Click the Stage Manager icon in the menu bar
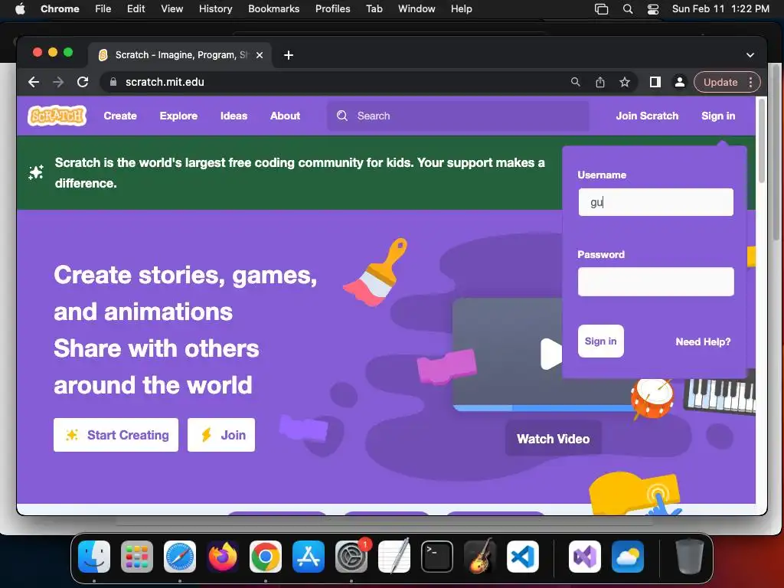Image resolution: width=784 pixels, height=588 pixels. (x=602, y=9)
